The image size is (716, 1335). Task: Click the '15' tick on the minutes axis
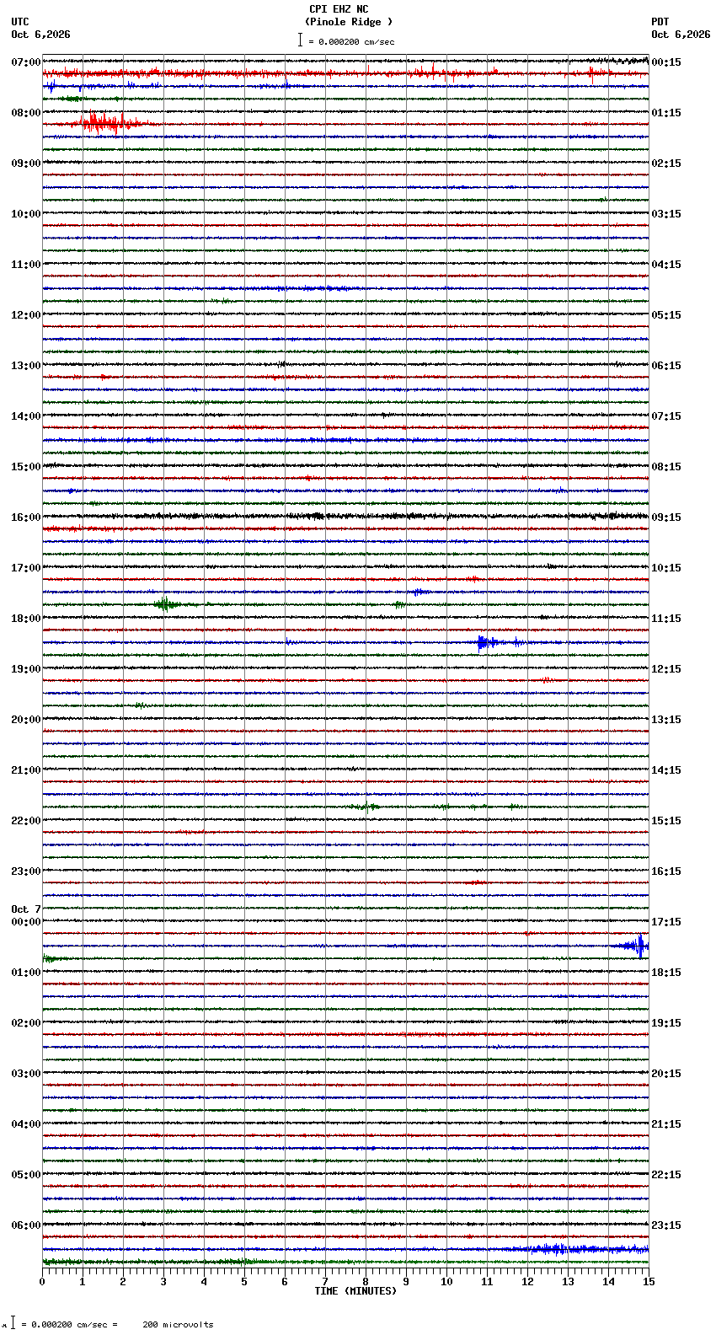coord(648,1282)
